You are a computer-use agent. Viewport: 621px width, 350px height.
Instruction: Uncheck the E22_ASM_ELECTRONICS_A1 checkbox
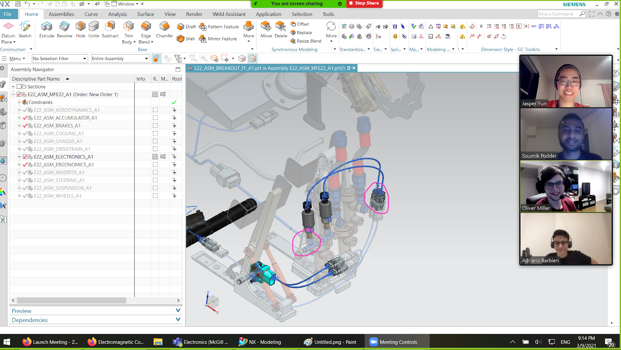(x=25, y=157)
